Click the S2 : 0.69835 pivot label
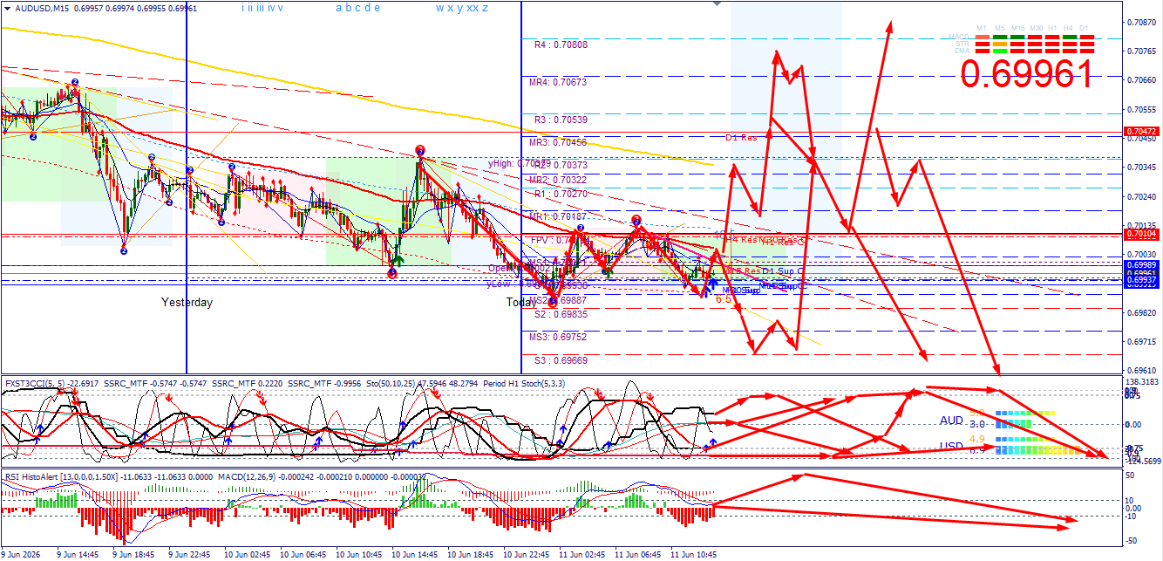Screen dimensions: 1163x561 (x=561, y=314)
